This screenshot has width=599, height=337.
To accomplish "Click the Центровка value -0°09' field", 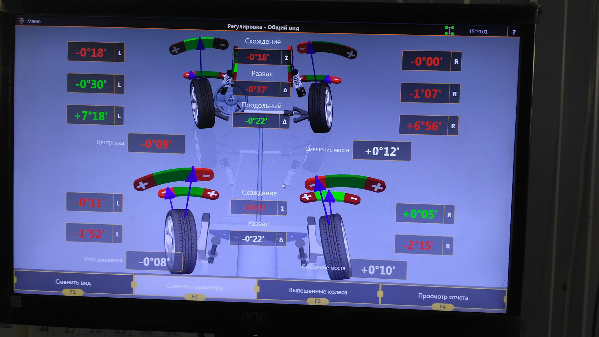I will click(x=156, y=144).
